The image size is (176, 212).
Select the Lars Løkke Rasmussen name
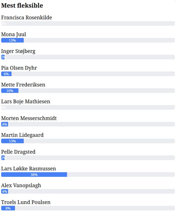28,169
